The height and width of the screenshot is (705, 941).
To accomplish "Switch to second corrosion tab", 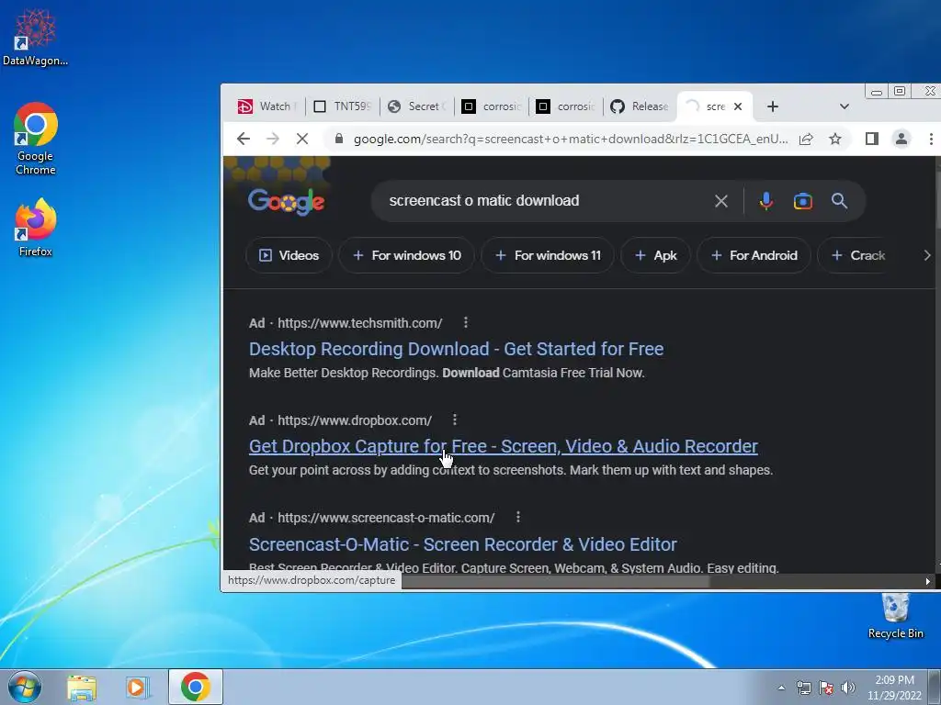I will tap(566, 106).
